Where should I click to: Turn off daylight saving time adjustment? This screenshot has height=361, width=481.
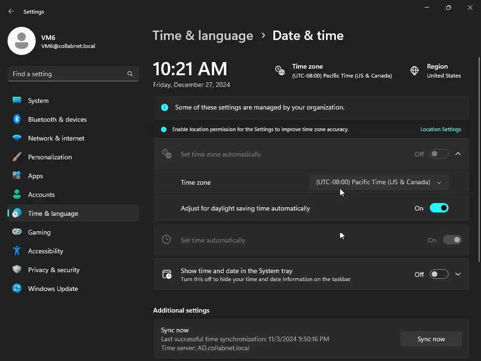point(439,208)
